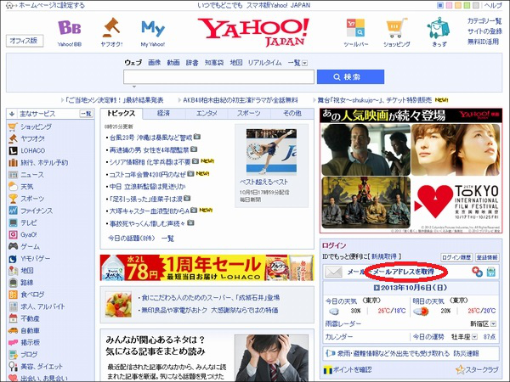Expand the 主なサービス down arrow

point(12,114)
